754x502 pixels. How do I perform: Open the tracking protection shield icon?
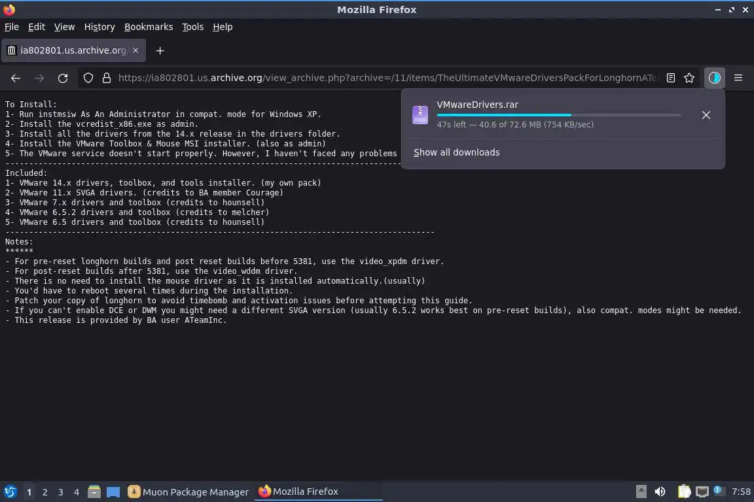point(88,78)
